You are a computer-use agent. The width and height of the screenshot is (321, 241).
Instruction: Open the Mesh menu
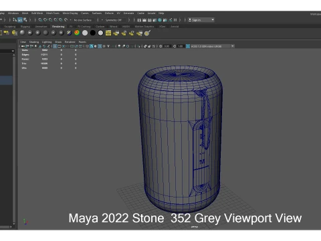pyautogui.click(x=25, y=13)
